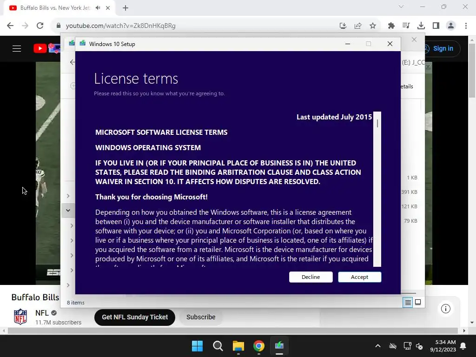Select the YouTube address bar URL
476x357 pixels.
pyautogui.click(x=120, y=26)
